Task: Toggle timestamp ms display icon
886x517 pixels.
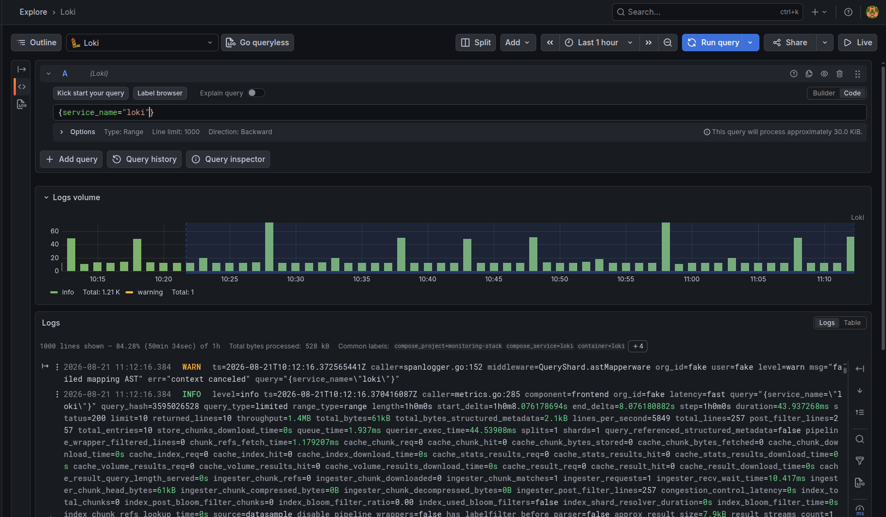Action: tap(860, 510)
